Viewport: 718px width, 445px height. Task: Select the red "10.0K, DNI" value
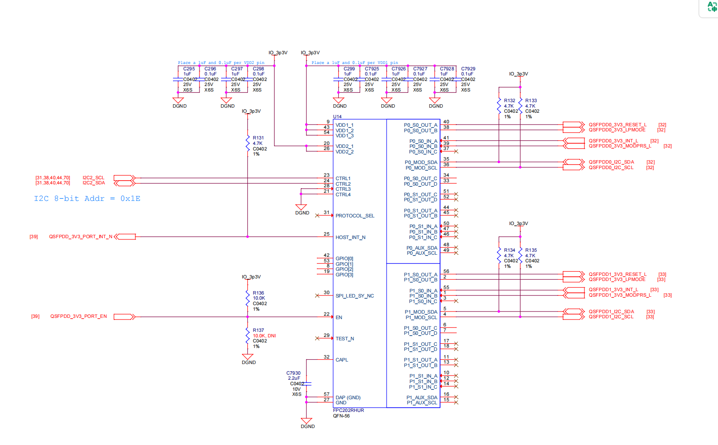coord(264,336)
